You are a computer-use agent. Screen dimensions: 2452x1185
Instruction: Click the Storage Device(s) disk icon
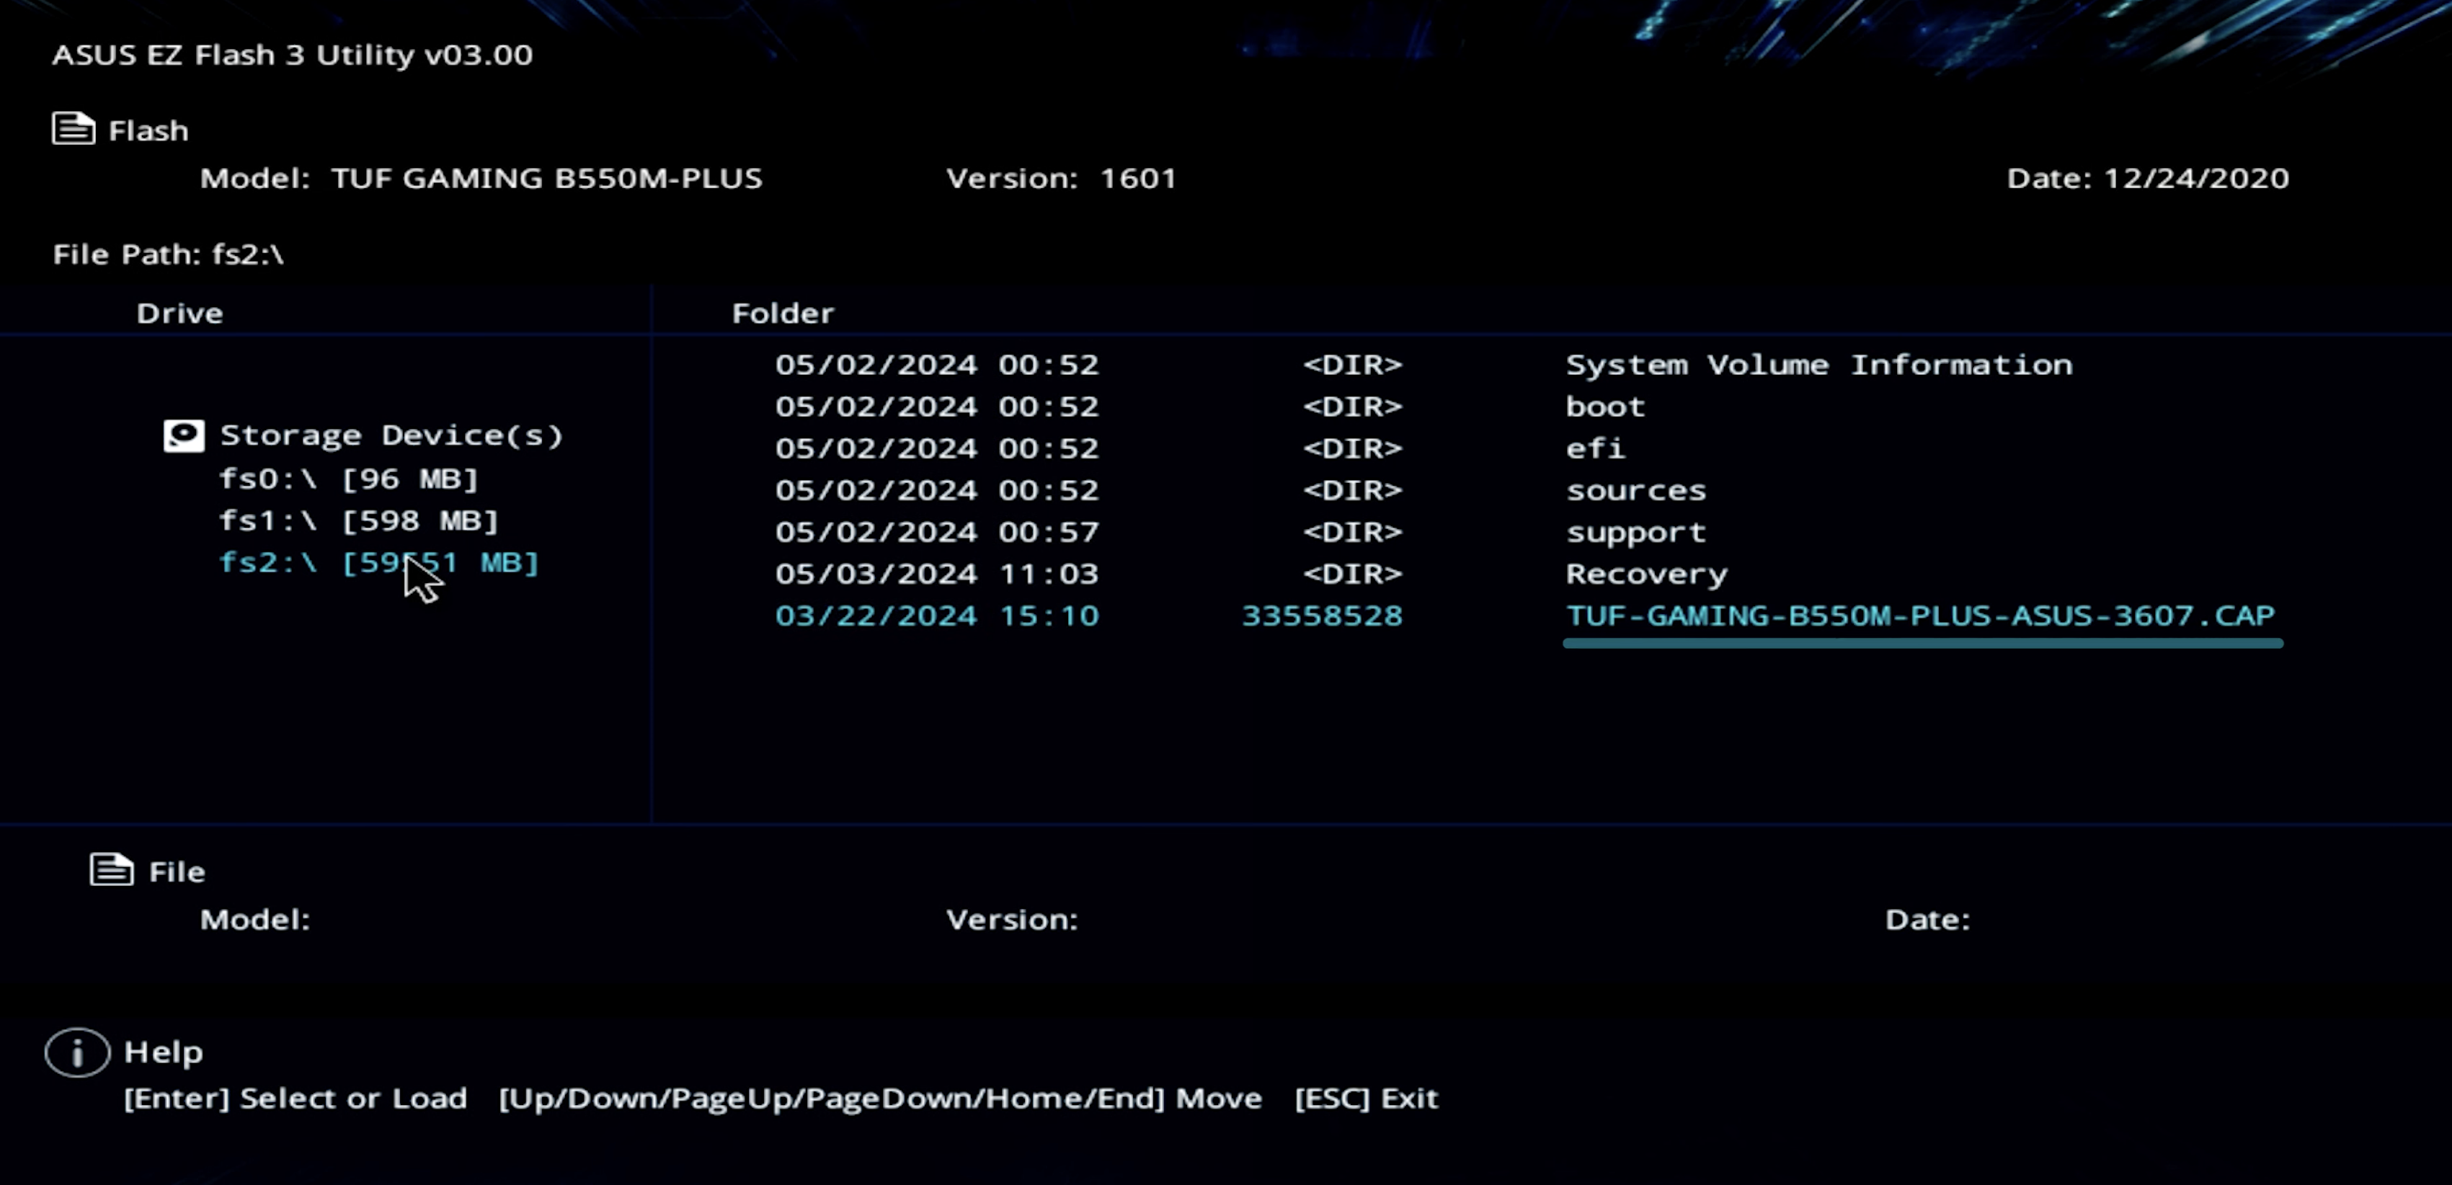point(184,436)
